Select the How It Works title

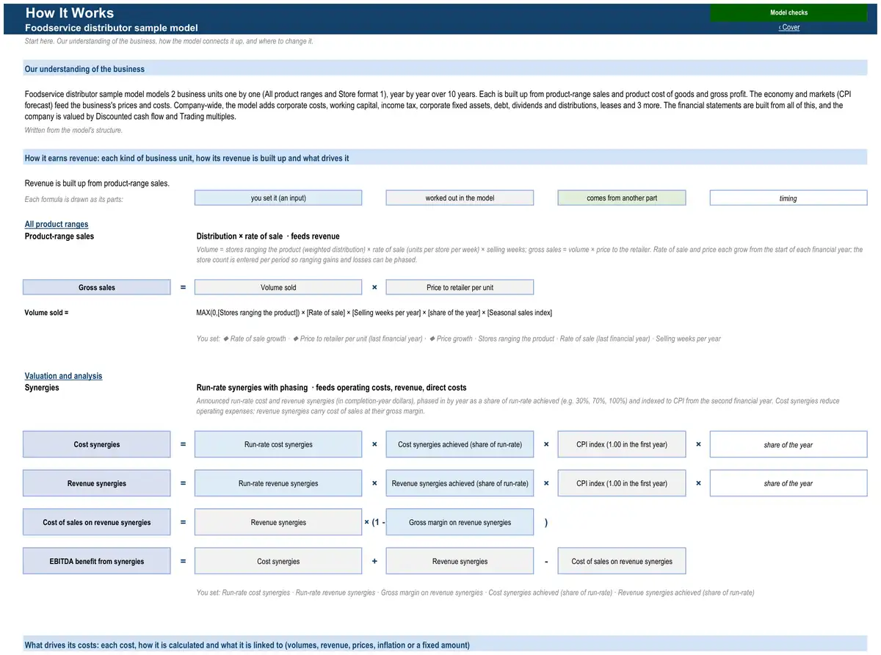[70, 12]
